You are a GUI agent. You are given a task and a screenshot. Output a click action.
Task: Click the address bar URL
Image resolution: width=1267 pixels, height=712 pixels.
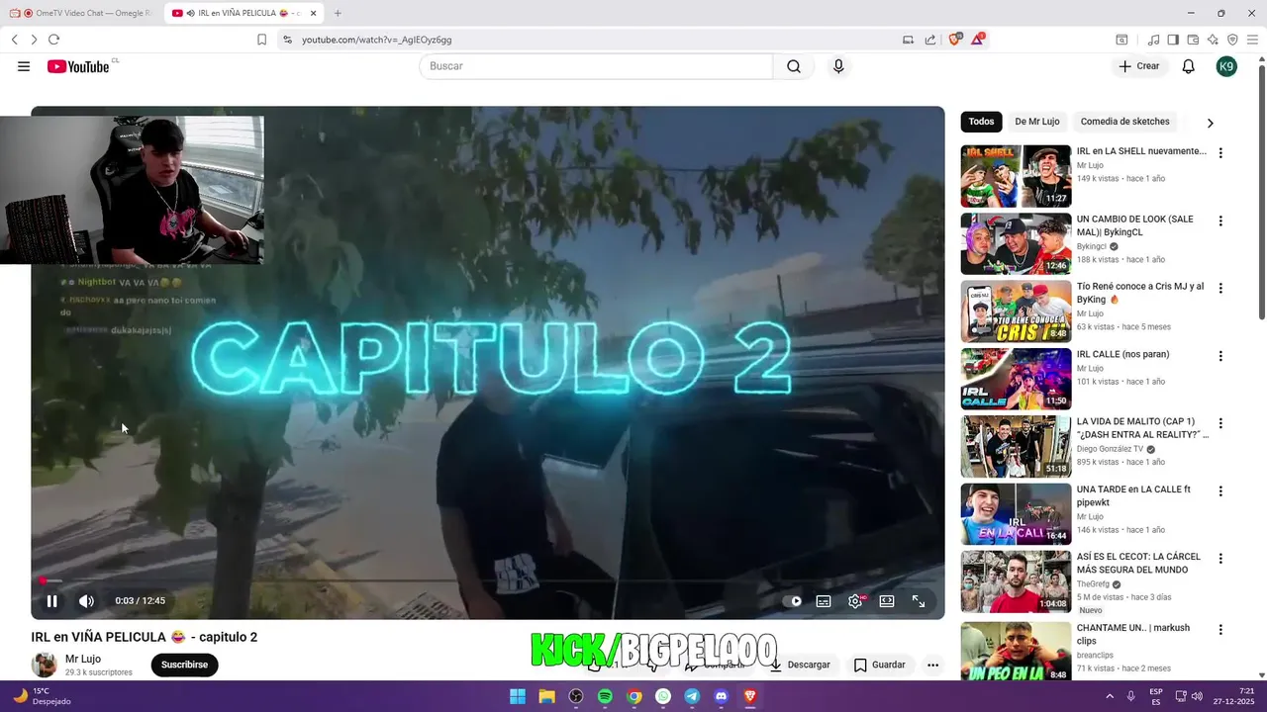click(376, 40)
